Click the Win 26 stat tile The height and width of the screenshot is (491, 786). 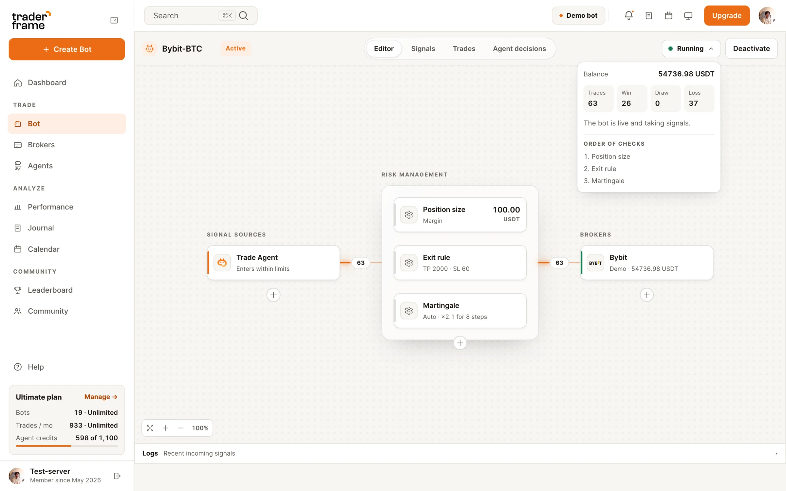tap(632, 99)
